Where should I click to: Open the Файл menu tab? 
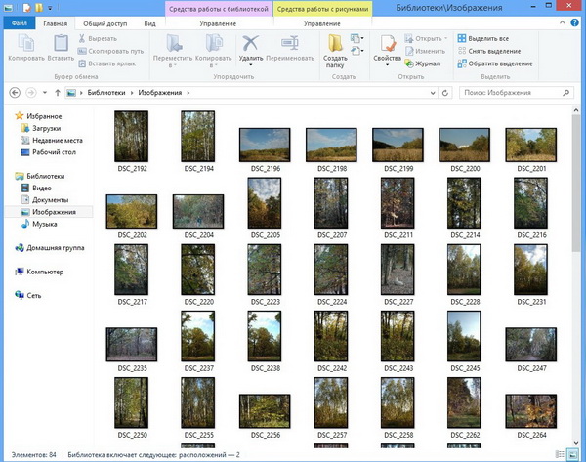coord(19,21)
